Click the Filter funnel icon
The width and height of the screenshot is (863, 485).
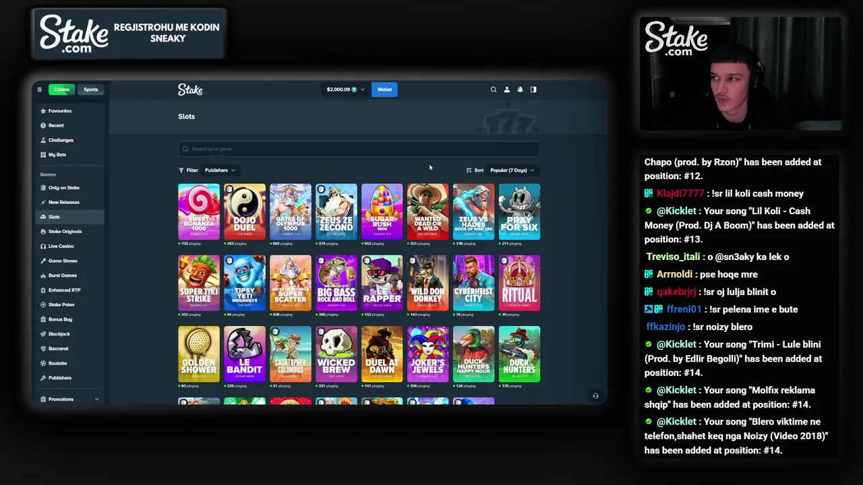[181, 170]
